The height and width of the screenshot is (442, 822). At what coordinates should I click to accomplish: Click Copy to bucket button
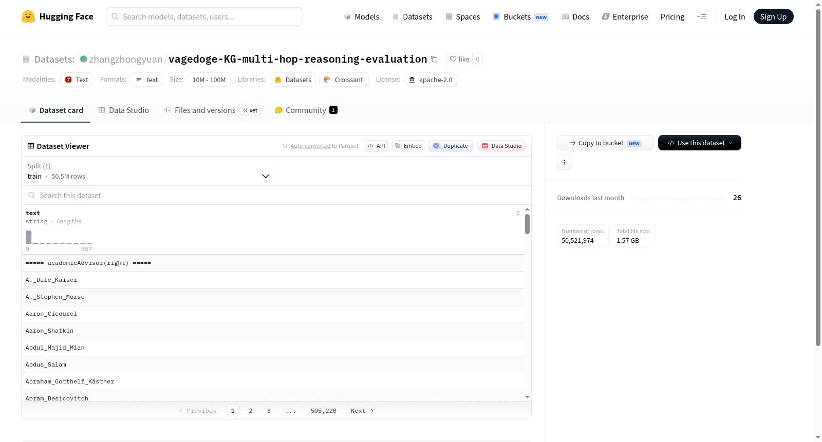[605, 143]
